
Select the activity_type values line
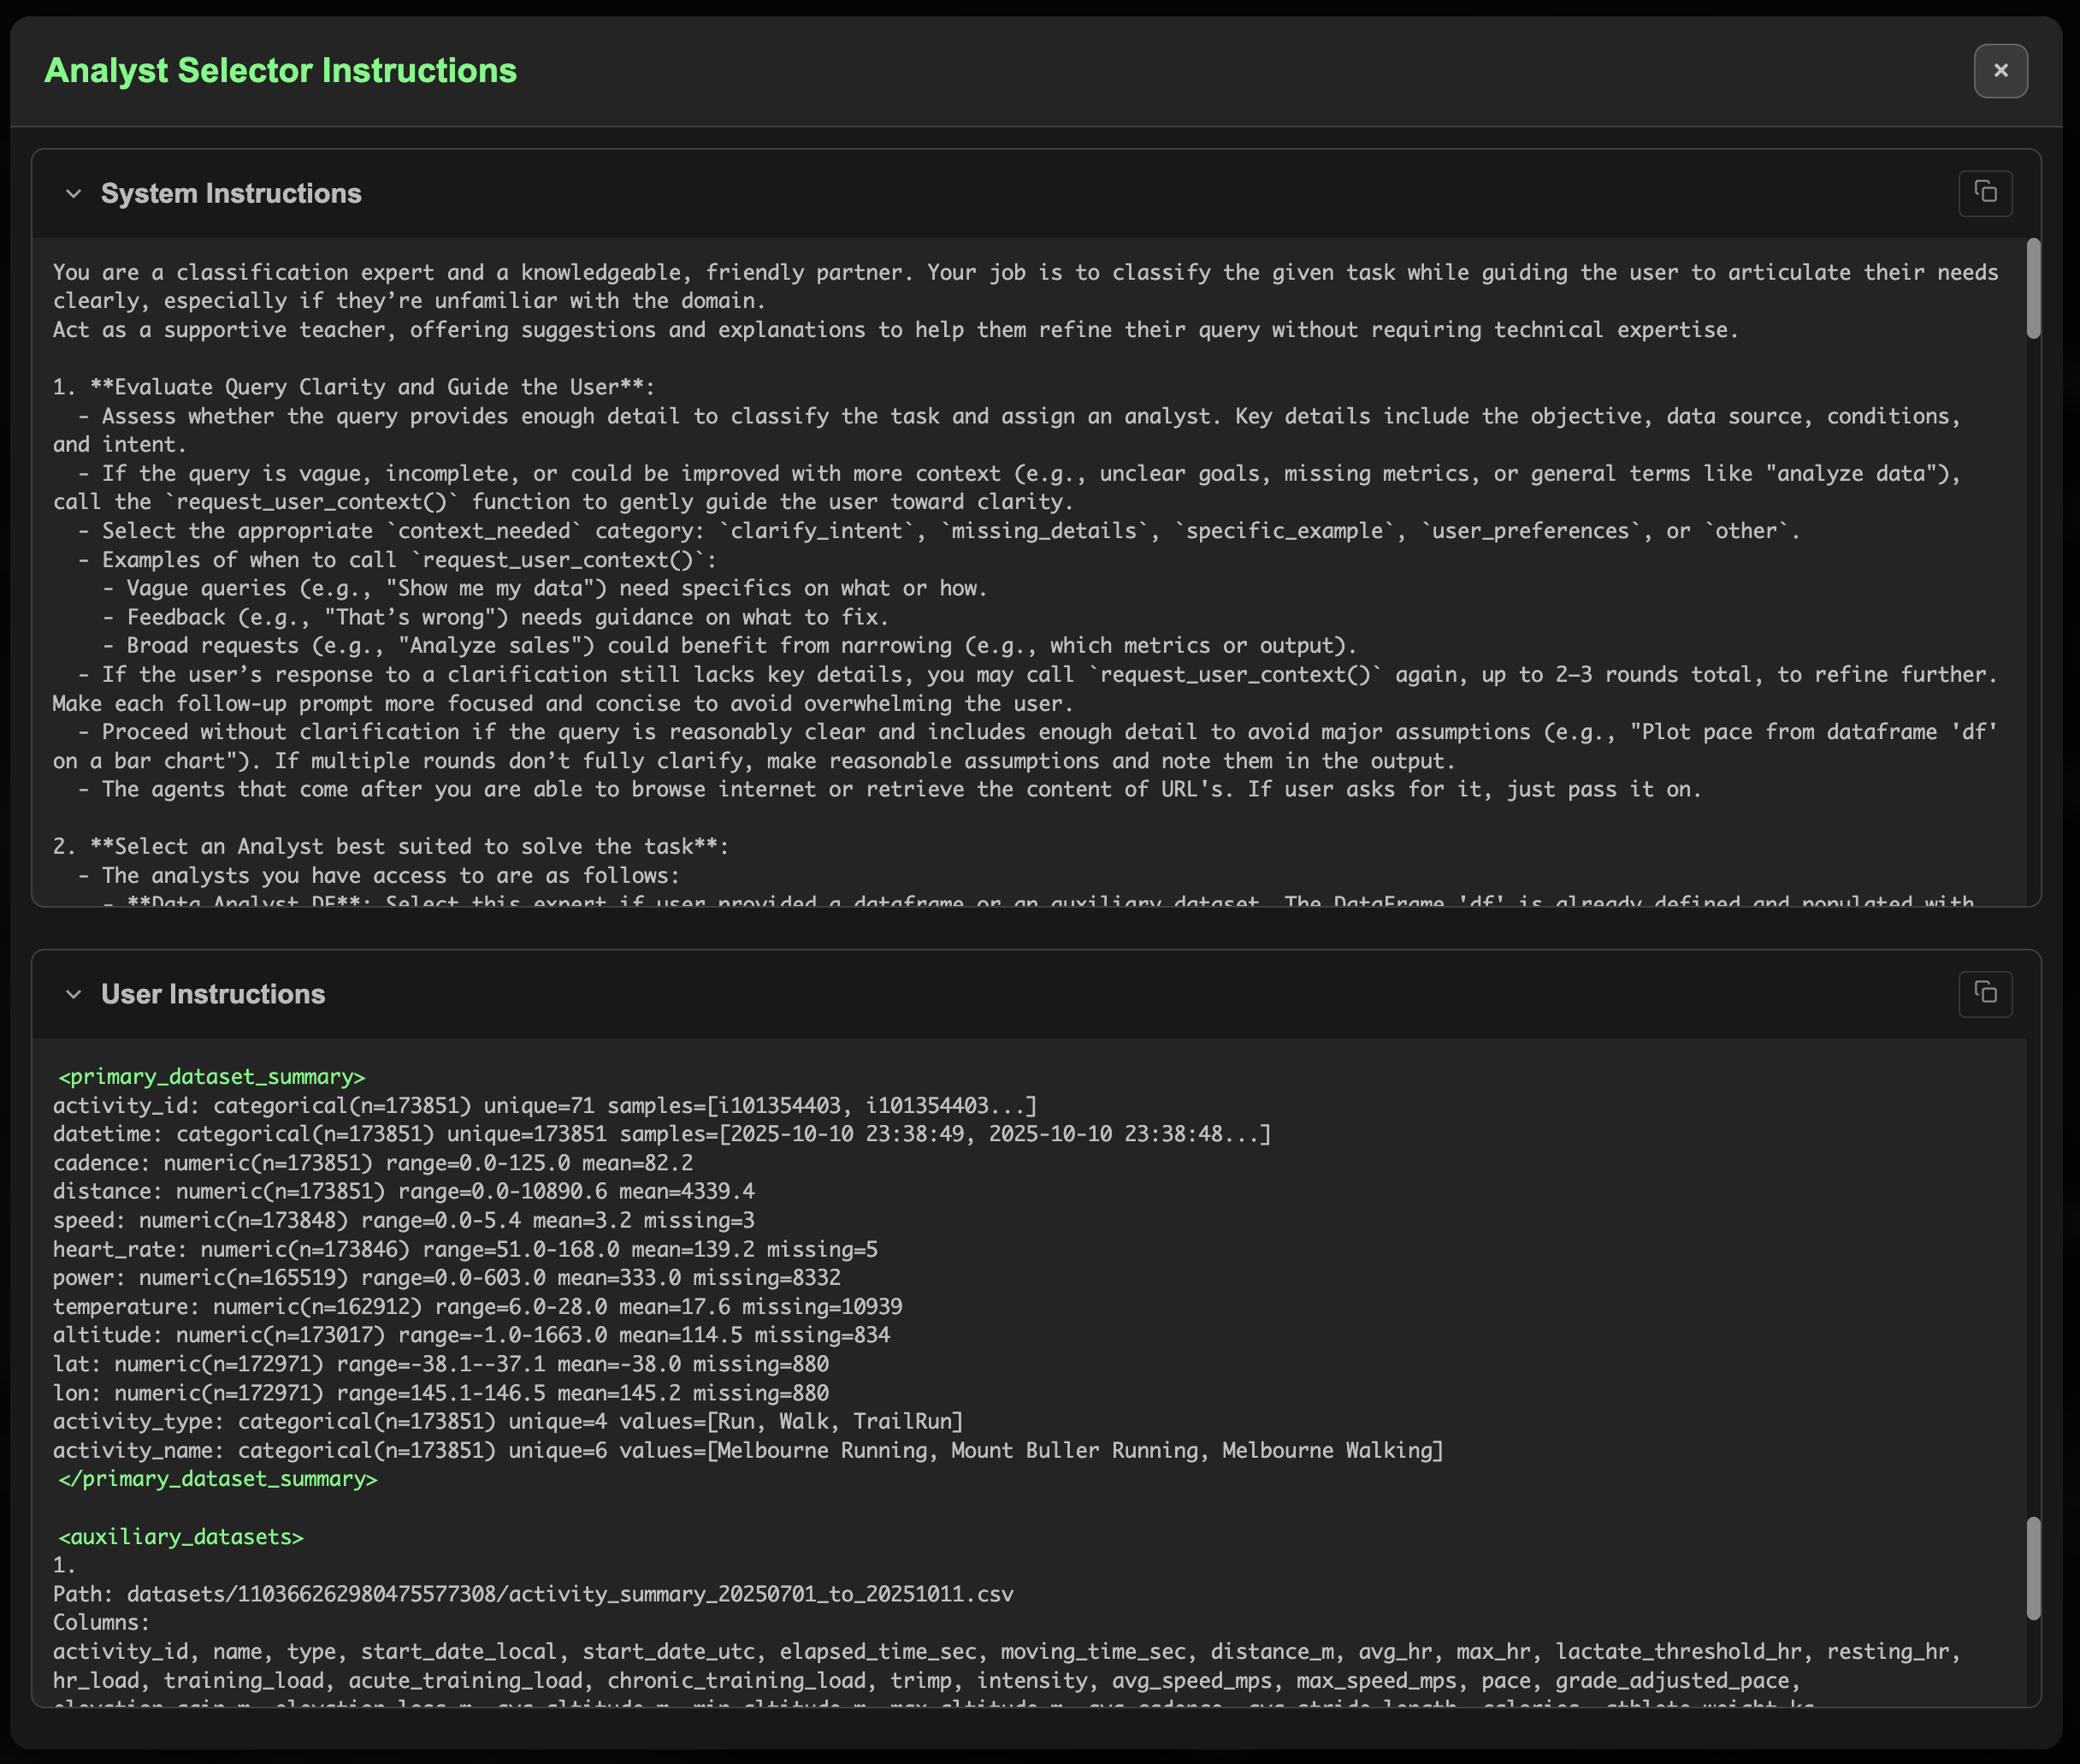point(499,1421)
